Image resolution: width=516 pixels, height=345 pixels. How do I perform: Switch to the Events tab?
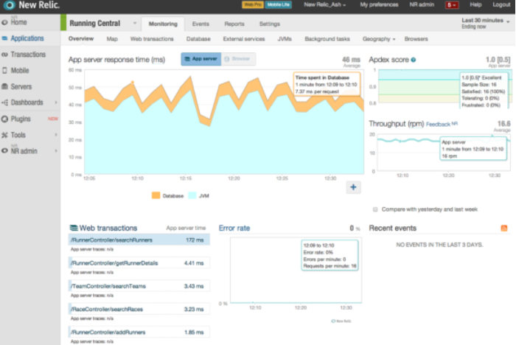click(x=201, y=24)
